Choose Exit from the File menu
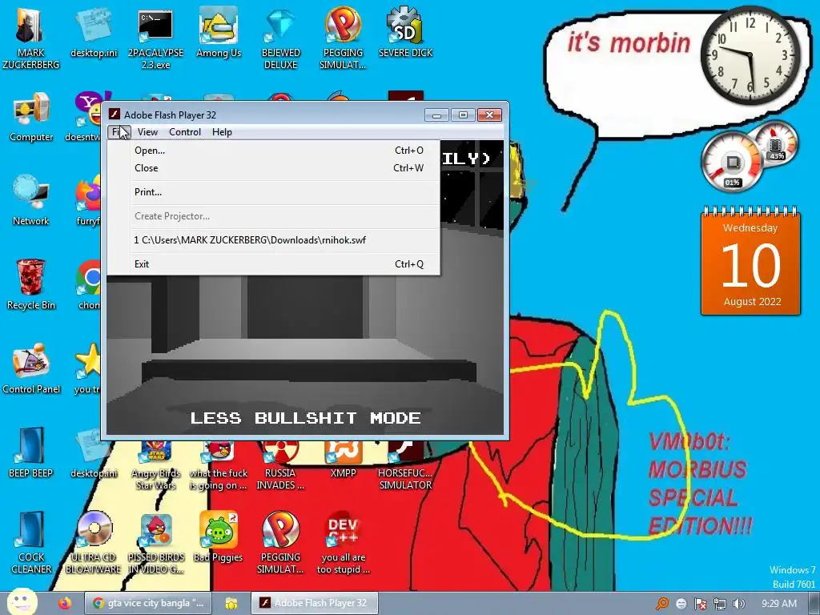This screenshot has height=615, width=820. tap(274, 264)
